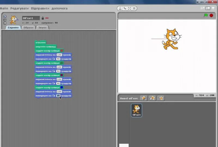Image resolution: width=218 pixels, height=147 pixels.
Task: Open the Скрипти tab
Action: (x=13, y=27)
